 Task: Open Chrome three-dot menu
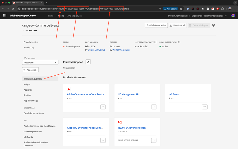pos(235,9)
